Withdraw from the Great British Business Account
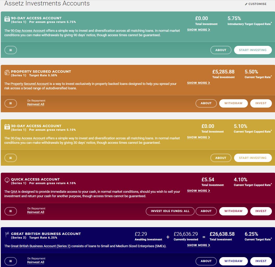Viewport: 275px width, 267px height. pos(234,261)
